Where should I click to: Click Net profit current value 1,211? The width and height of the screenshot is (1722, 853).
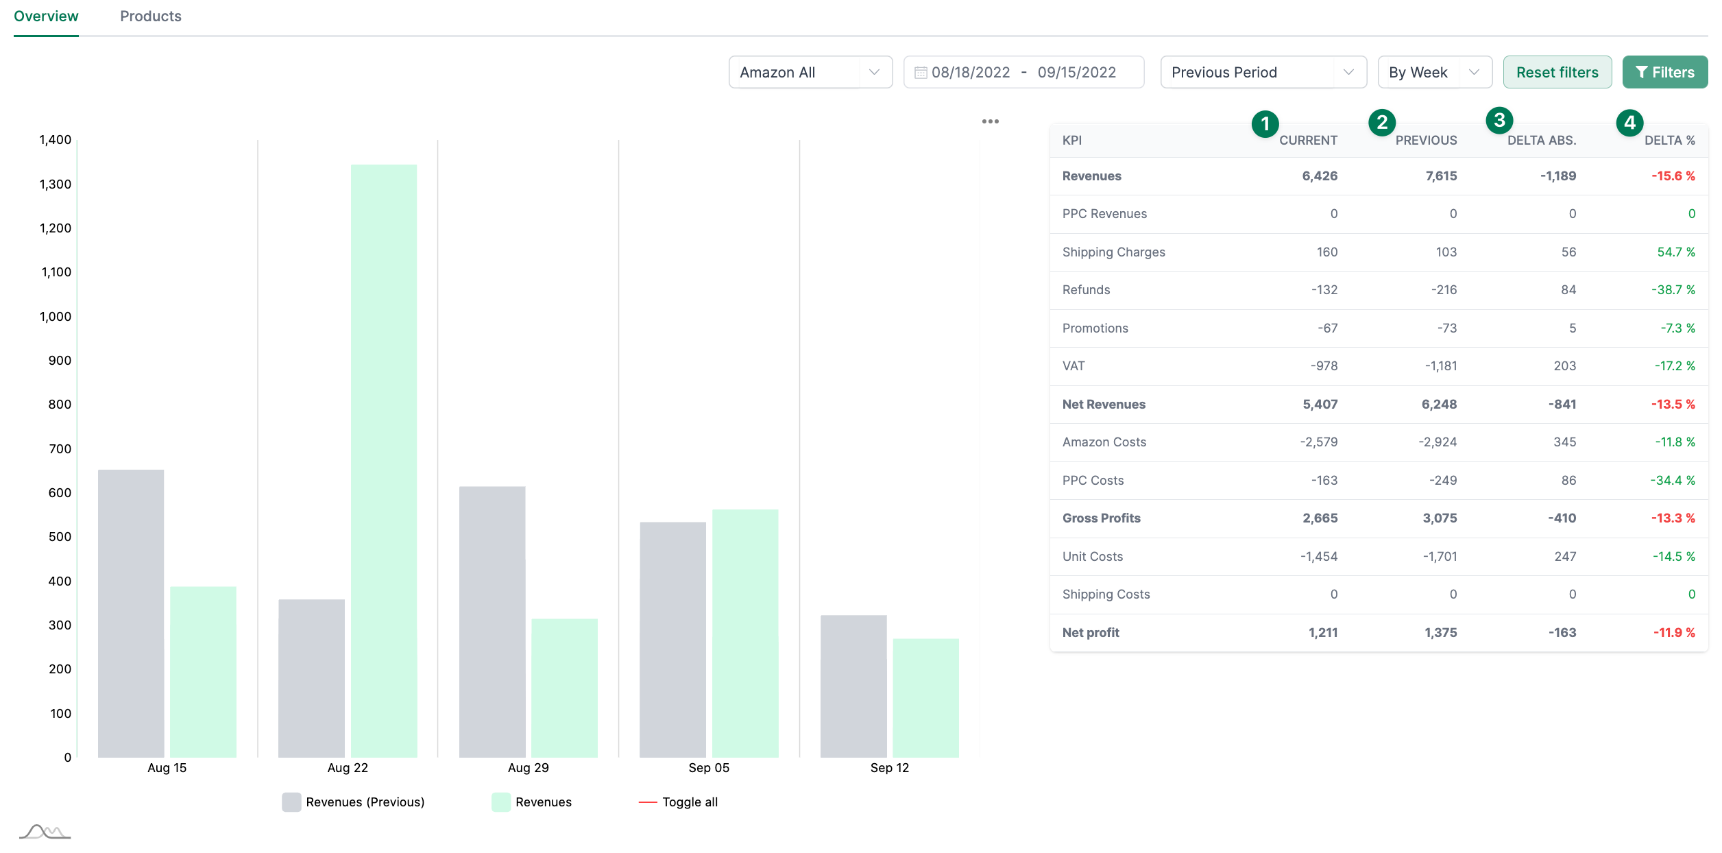coord(1323,633)
